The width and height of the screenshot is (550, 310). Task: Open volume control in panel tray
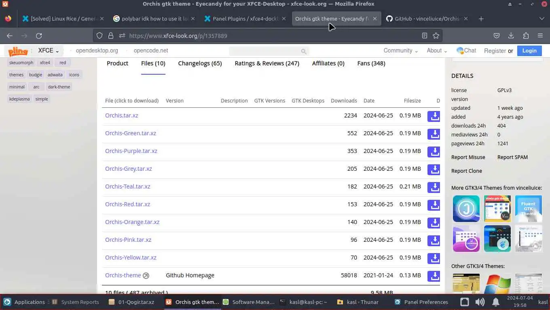click(480, 302)
